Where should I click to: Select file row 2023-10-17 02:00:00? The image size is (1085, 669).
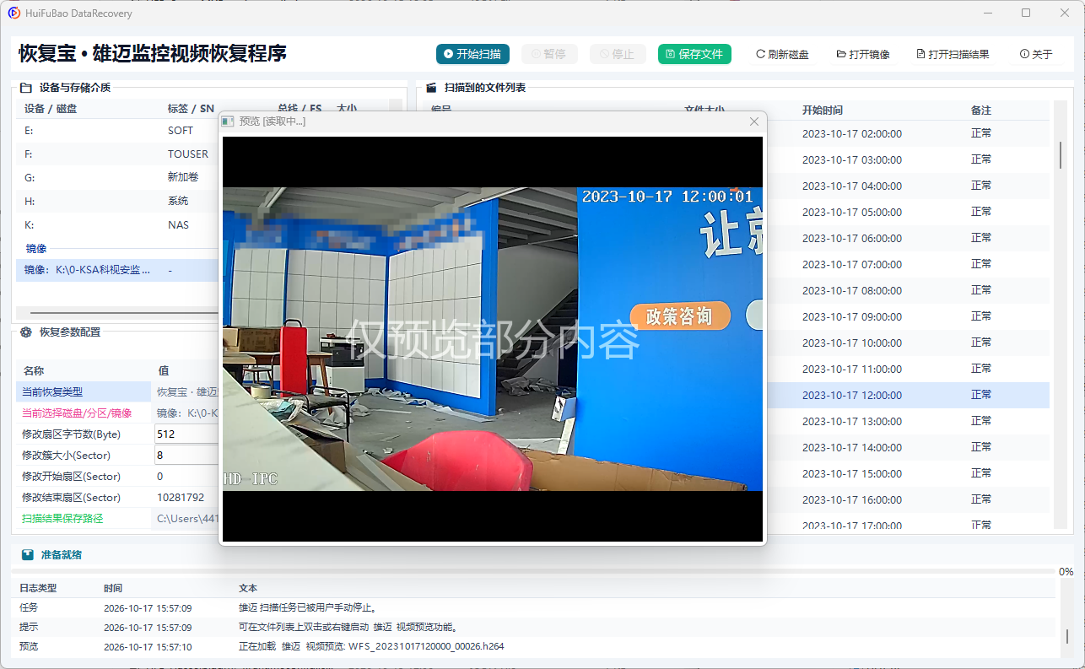click(x=909, y=133)
